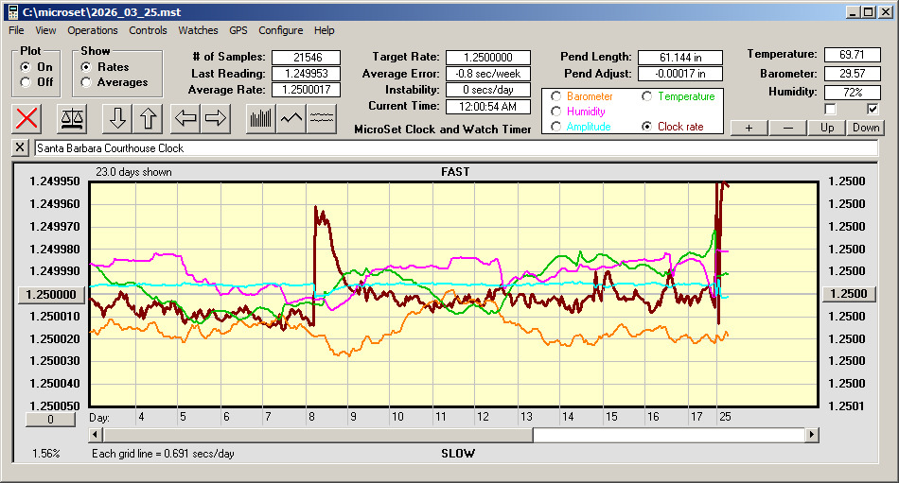The image size is (899, 483).
Task: Choose the Temperature trace radio button
Action: pos(647,96)
